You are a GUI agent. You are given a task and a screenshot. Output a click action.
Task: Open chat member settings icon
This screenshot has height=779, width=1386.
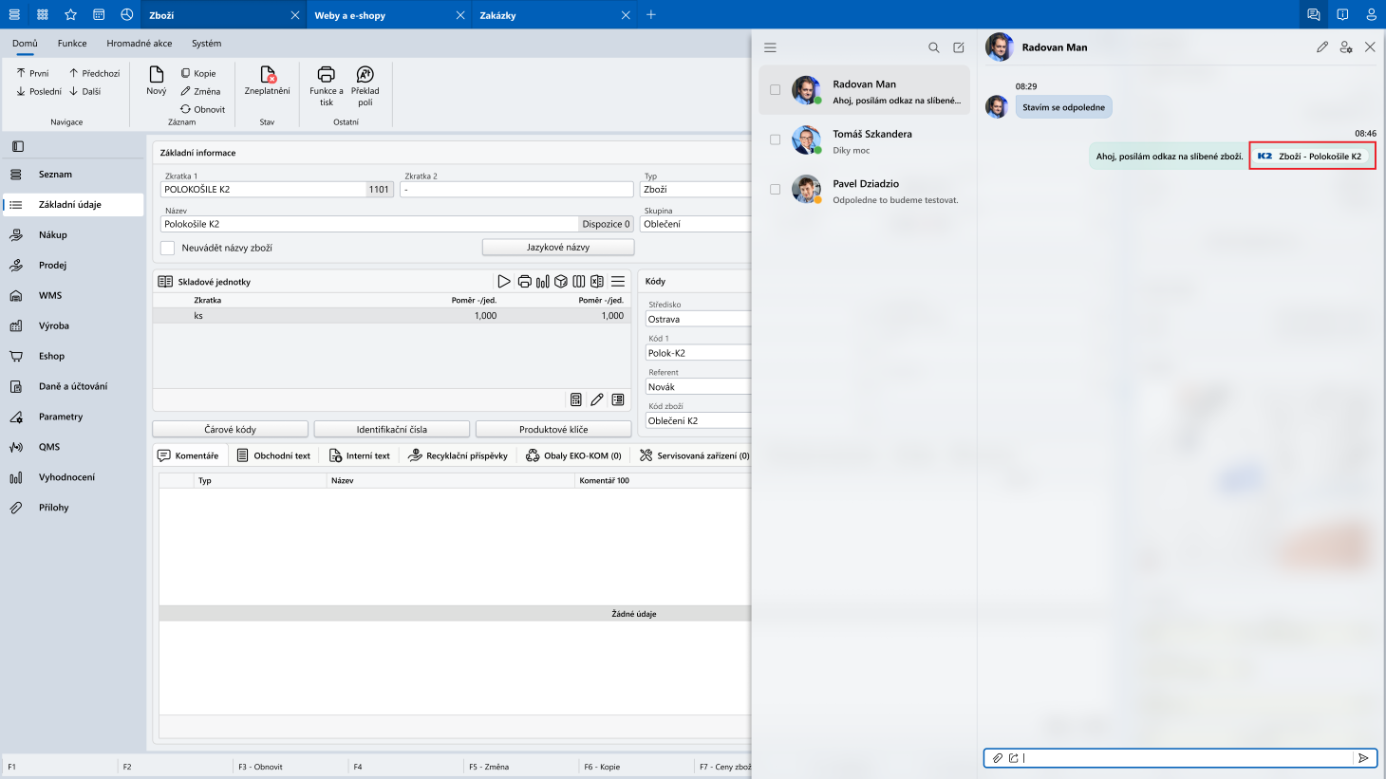1346,46
